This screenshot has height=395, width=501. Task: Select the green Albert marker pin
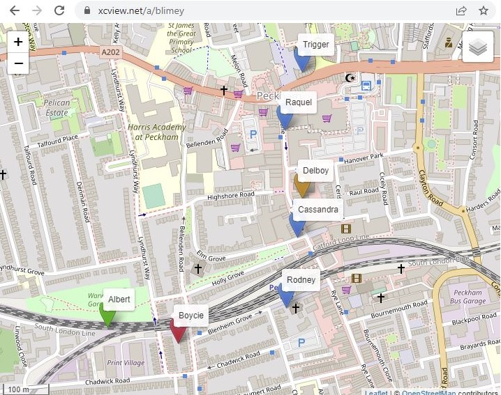pos(107,315)
